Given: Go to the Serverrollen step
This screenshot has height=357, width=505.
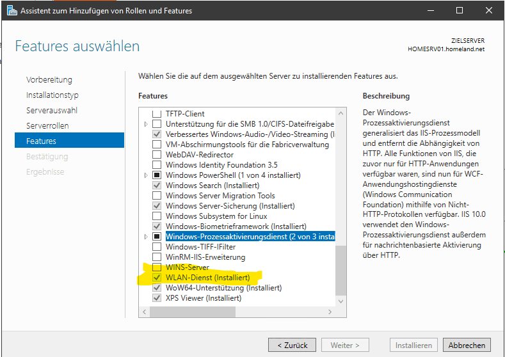Looking at the screenshot, I should (x=47, y=125).
